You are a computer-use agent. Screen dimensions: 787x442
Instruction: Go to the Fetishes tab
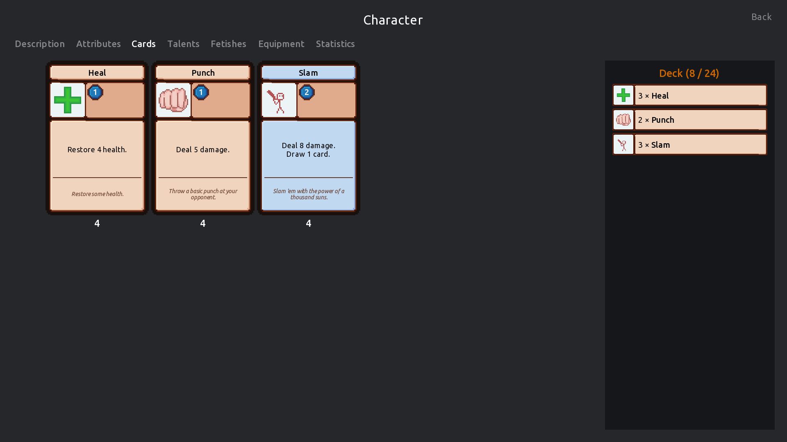(x=228, y=44)
